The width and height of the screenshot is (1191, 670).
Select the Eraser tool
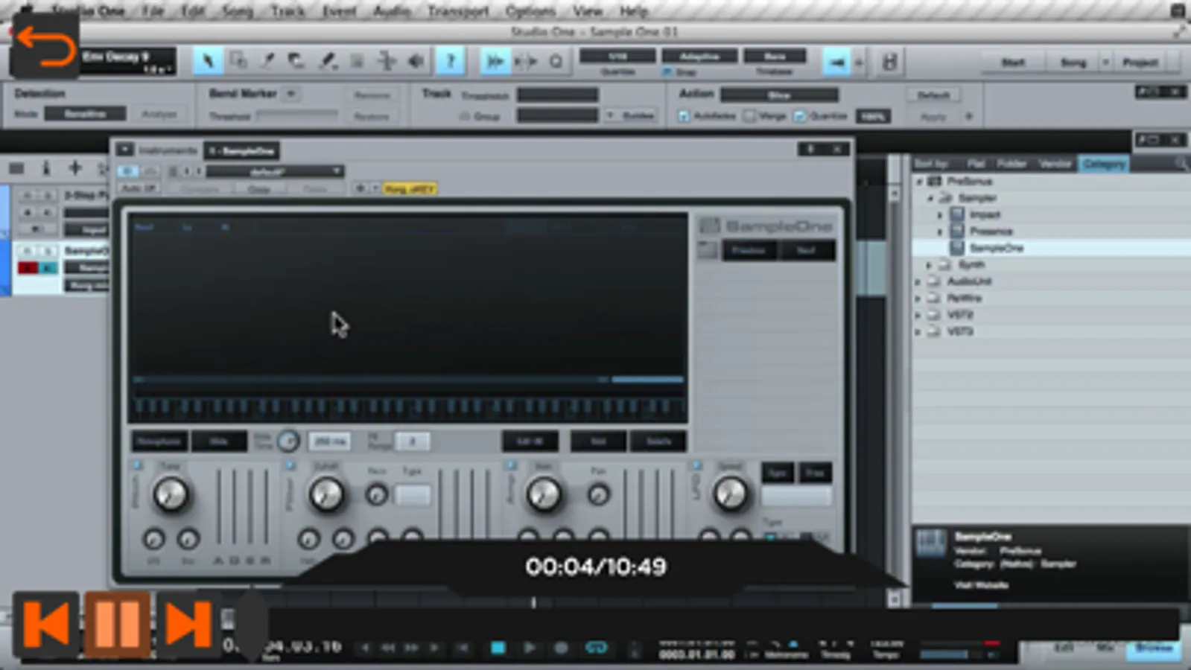coord(297,61)
